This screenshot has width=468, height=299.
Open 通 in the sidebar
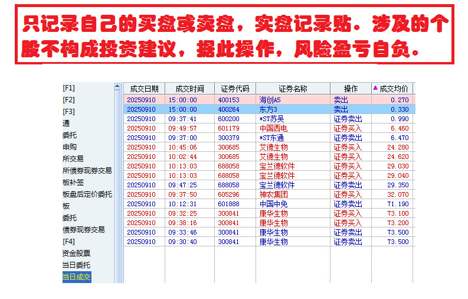[x=66, y=123]
